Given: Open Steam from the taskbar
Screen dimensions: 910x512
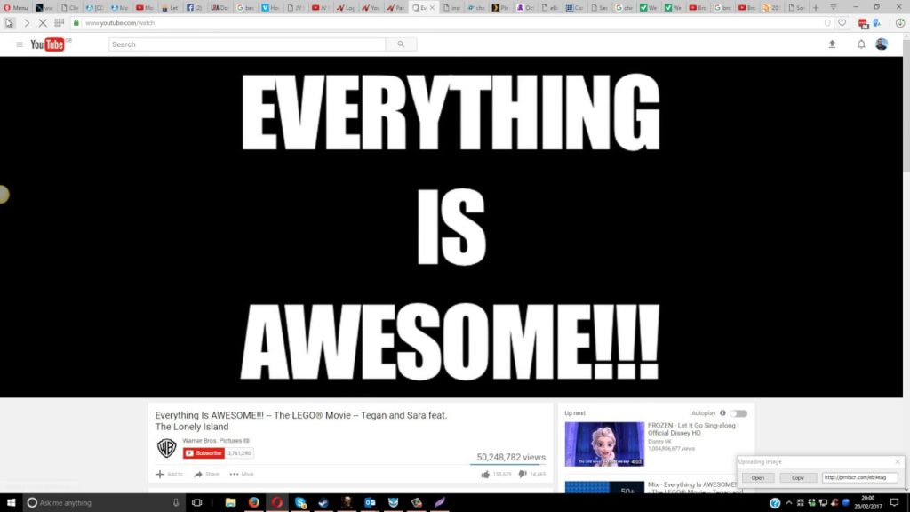Looking at the screenshot, I should 323,502.
